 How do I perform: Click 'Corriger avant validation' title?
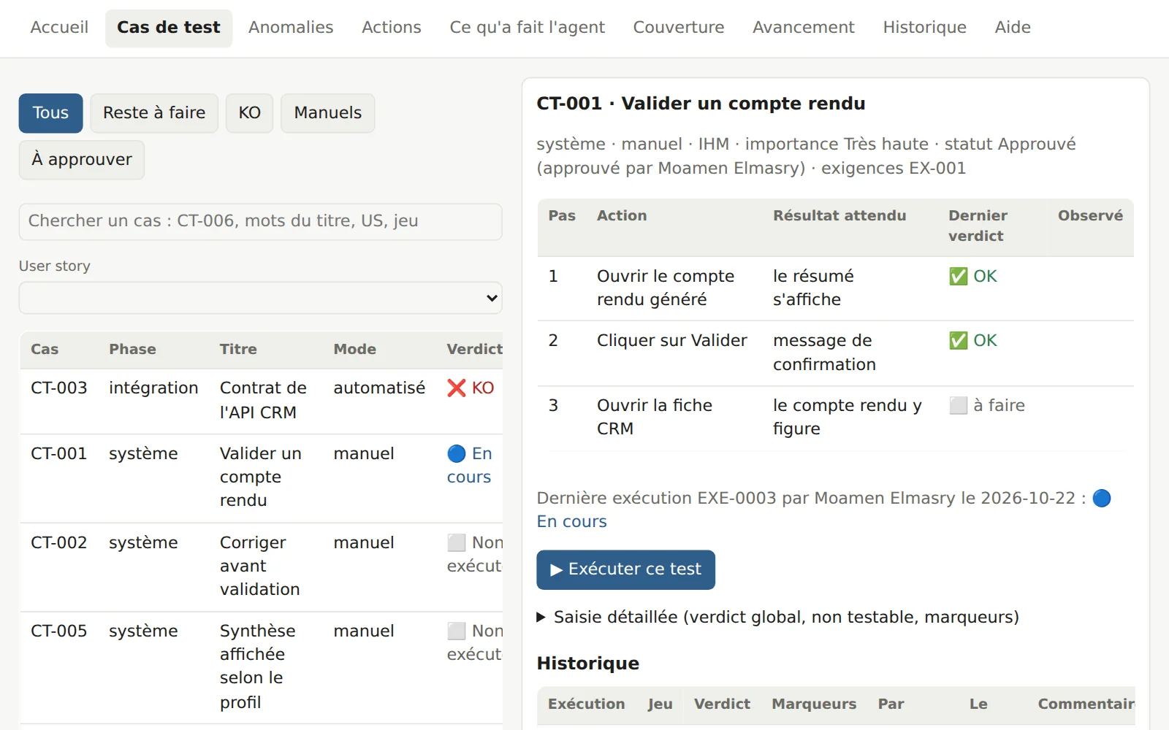click(x=259, y=566)
